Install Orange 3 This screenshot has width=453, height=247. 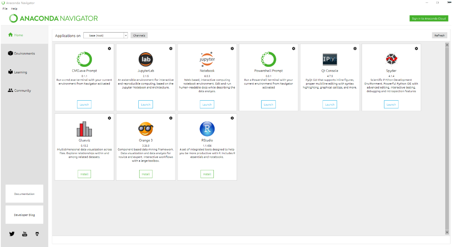146,174
